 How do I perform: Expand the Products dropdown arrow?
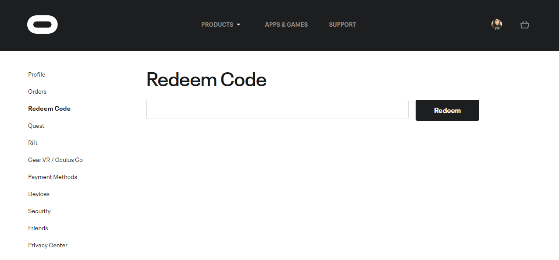pos(239,25)
